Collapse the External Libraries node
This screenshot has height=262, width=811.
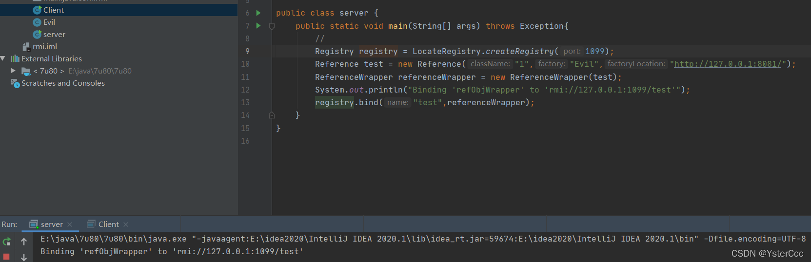pyautogui.click(x=3, y=58)
